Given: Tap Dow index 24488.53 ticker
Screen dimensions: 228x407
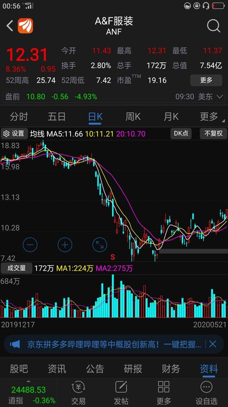Looking at the screenshot, I should (28, 390).
